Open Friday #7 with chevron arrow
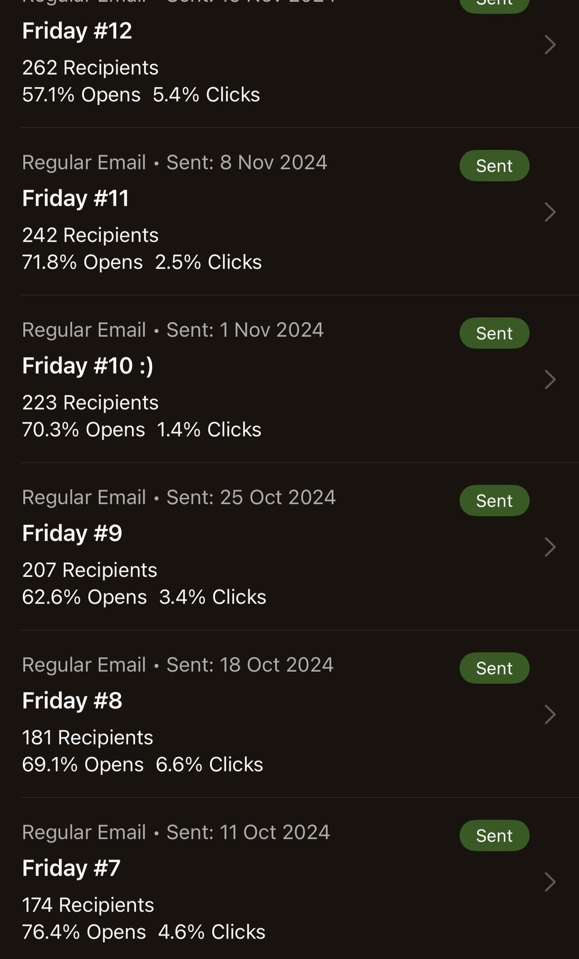Screen dimensions: 579x959 pos(550,882)
